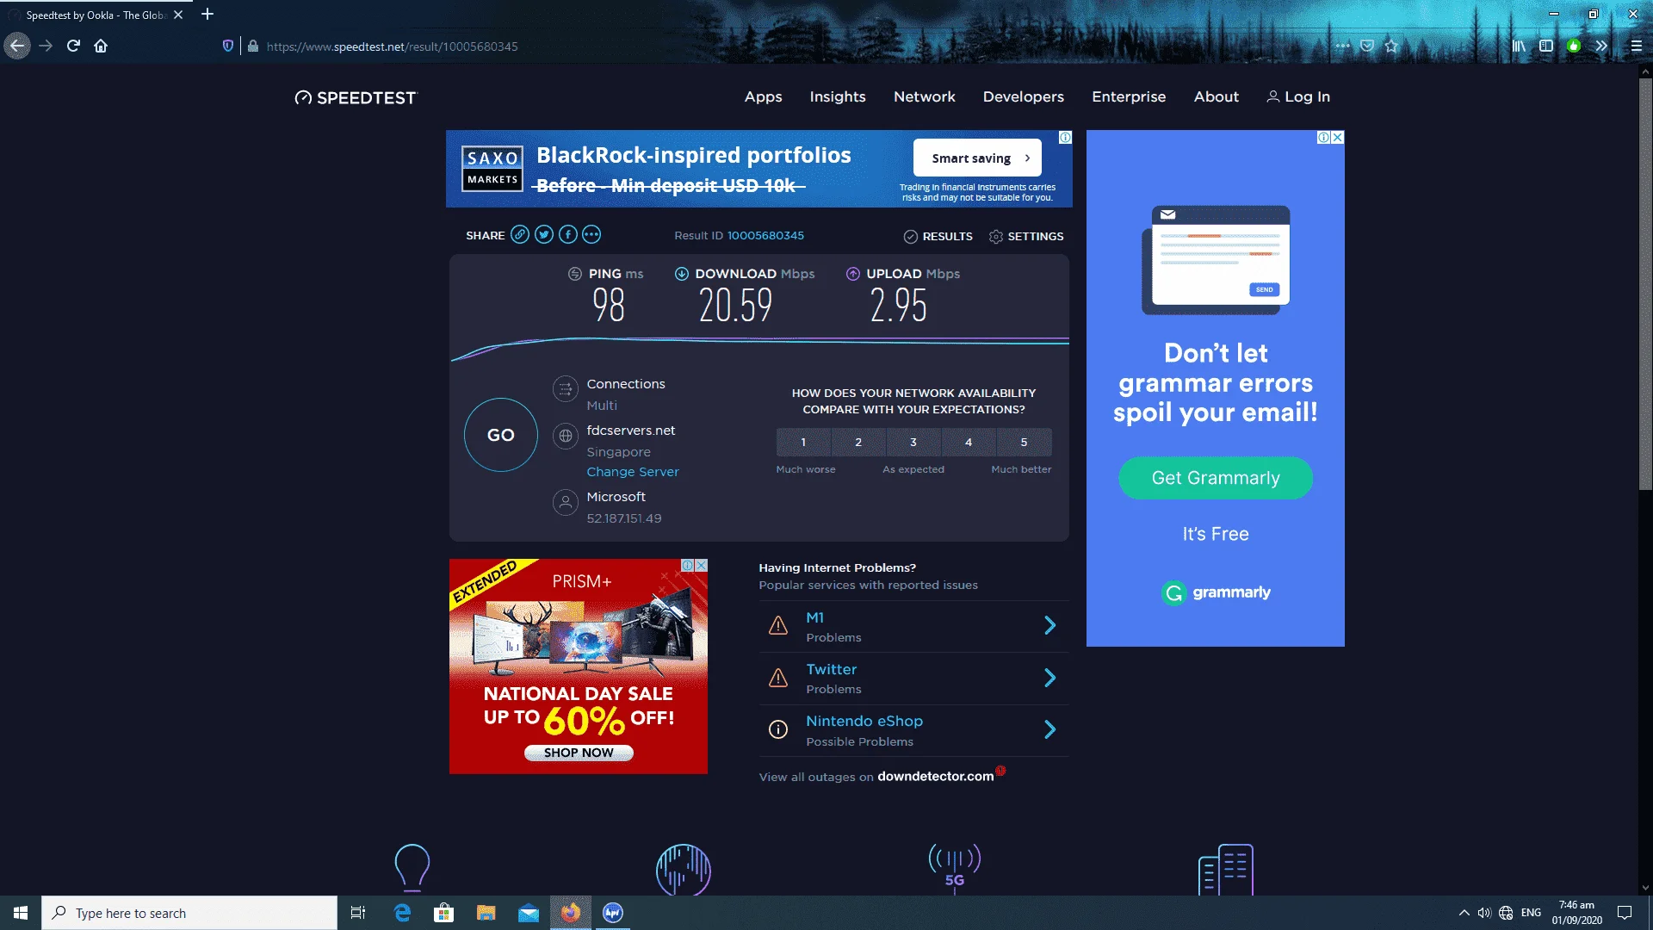The height and width of the screenshot is (930, 1653).
Task: Expand Twitter problems entry chevron
Action: pyautogui.click(x=1050, y=678)
